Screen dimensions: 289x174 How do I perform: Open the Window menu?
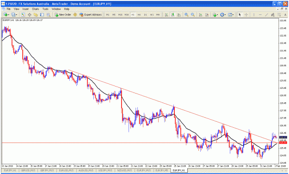coord(56,9)
